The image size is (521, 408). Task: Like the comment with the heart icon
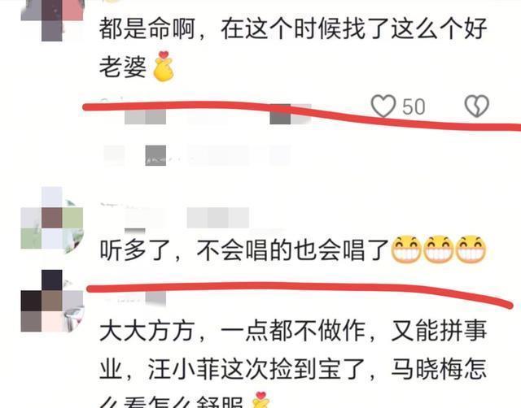(383, 106)
